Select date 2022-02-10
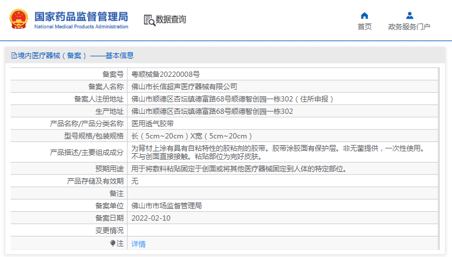Viewport: 452px width, 257px height. click(x=151, y=218)
